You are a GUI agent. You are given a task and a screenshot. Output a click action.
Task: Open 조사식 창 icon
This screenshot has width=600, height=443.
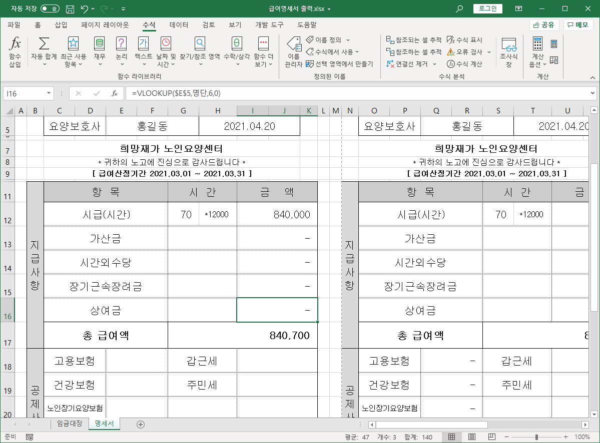point(509,44)
